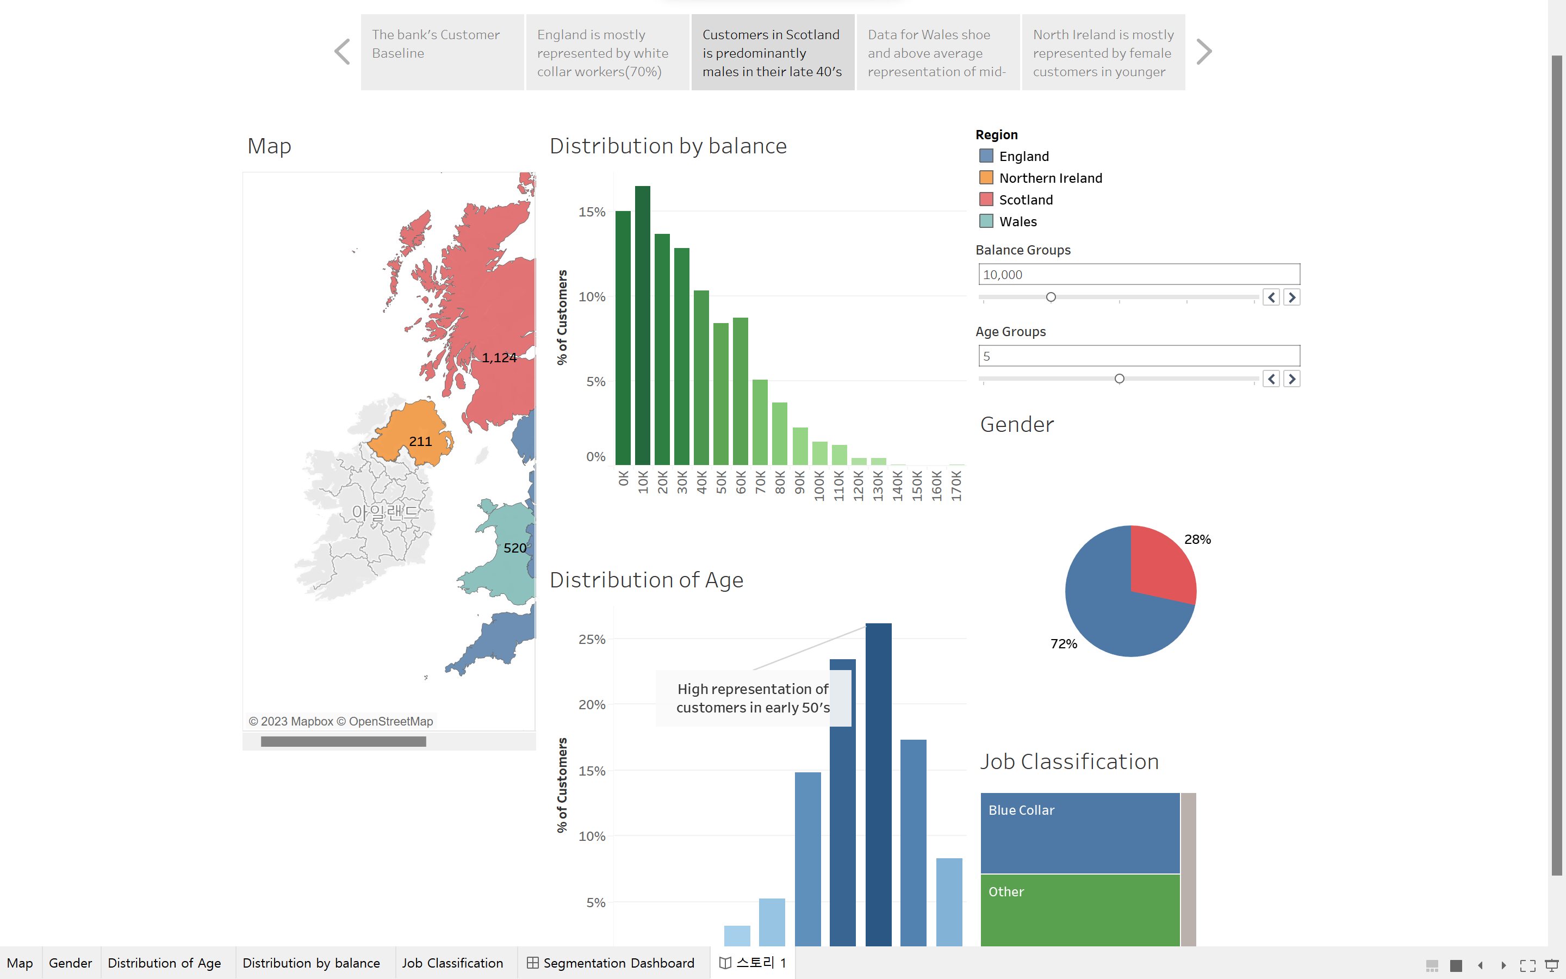Click the presentation mode icon
Image resolution: width=1566 pixels, height=979 pixels.
coord(1551,965)
